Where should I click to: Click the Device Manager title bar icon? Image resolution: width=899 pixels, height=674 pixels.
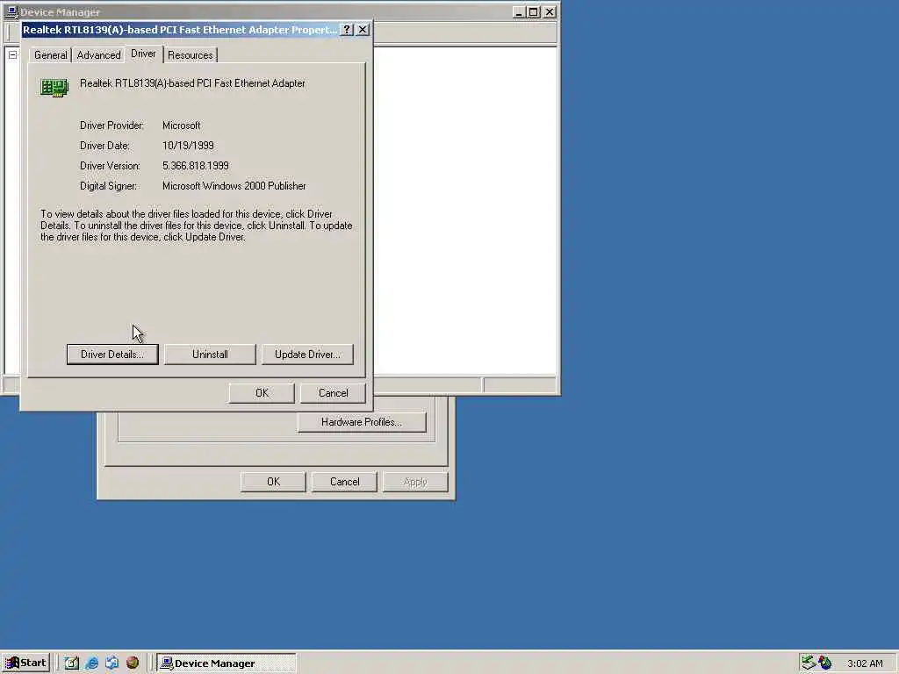[11, 12]
